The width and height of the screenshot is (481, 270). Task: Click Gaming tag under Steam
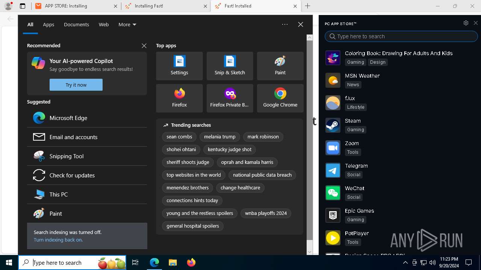tap(355, 130)
